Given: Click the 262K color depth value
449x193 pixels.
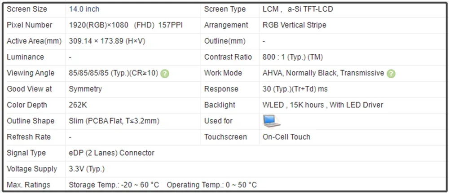Looking at the screenshot, I should (x=79, y=105).
